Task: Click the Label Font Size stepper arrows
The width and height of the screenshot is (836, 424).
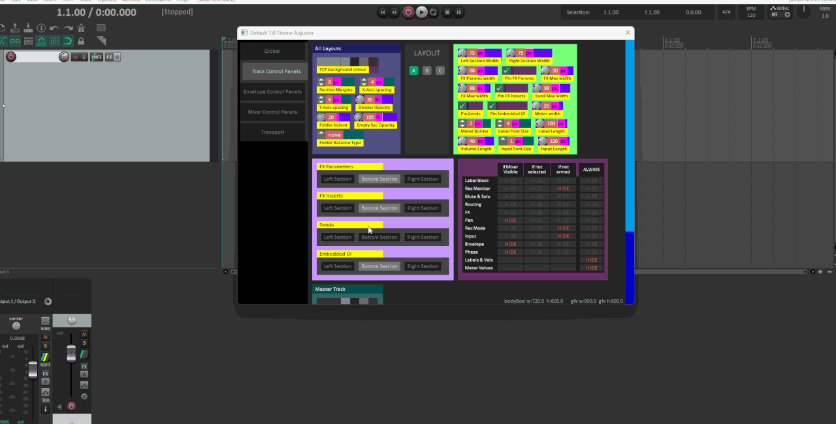Action: (x=500, y=123)
